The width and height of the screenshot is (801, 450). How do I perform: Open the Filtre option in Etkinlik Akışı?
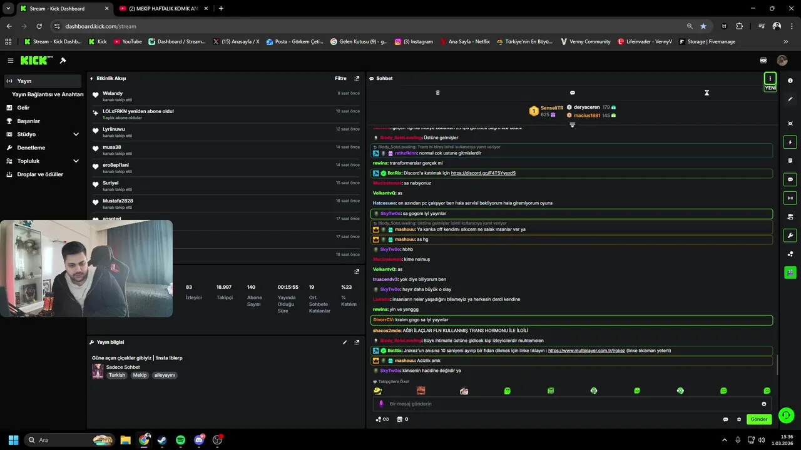point(340,79)
